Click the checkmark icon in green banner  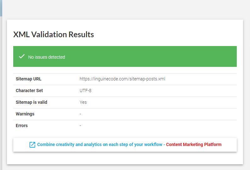pos(22,56)
